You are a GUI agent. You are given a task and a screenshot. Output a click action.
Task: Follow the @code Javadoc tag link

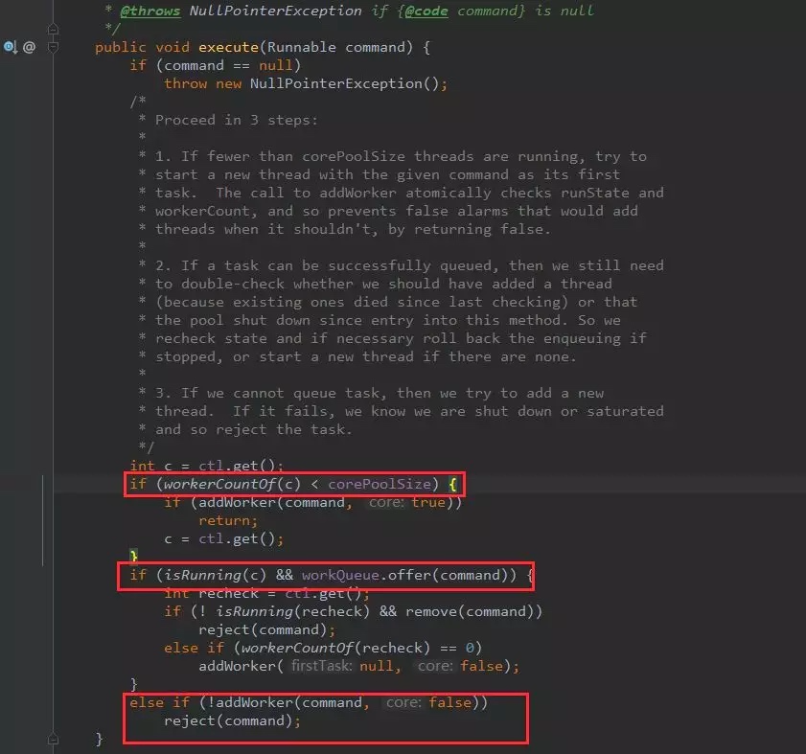coord(426,11)
